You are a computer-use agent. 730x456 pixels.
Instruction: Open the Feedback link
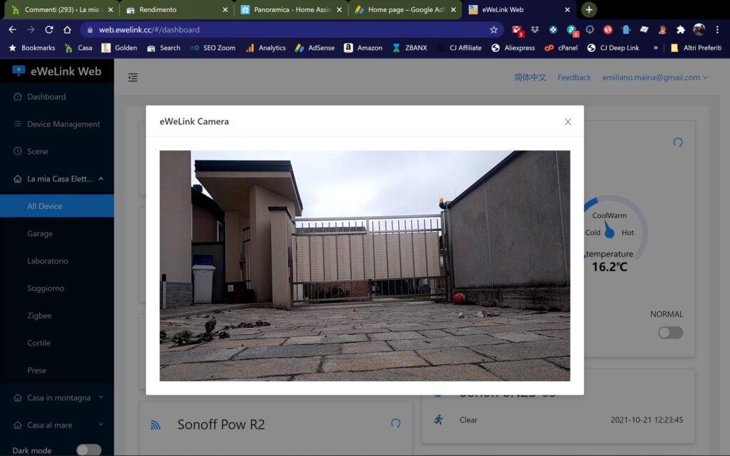[573, 77]
